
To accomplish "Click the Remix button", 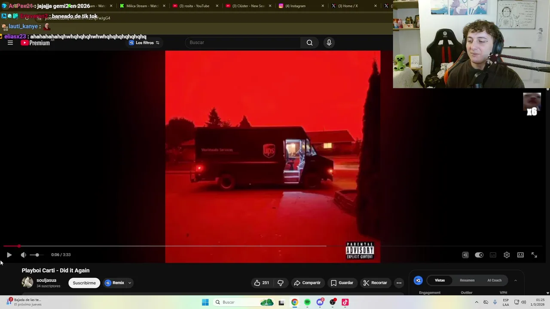I will (x=115, y=283).
